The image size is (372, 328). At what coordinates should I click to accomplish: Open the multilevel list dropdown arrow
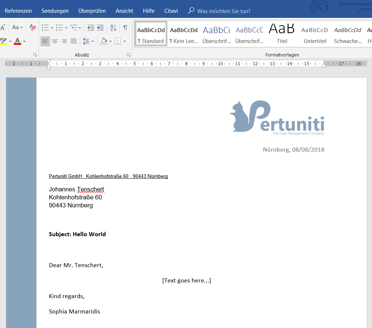[x=80, y=28]
